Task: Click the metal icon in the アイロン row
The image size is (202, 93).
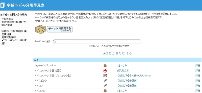Action: (105, 86)
